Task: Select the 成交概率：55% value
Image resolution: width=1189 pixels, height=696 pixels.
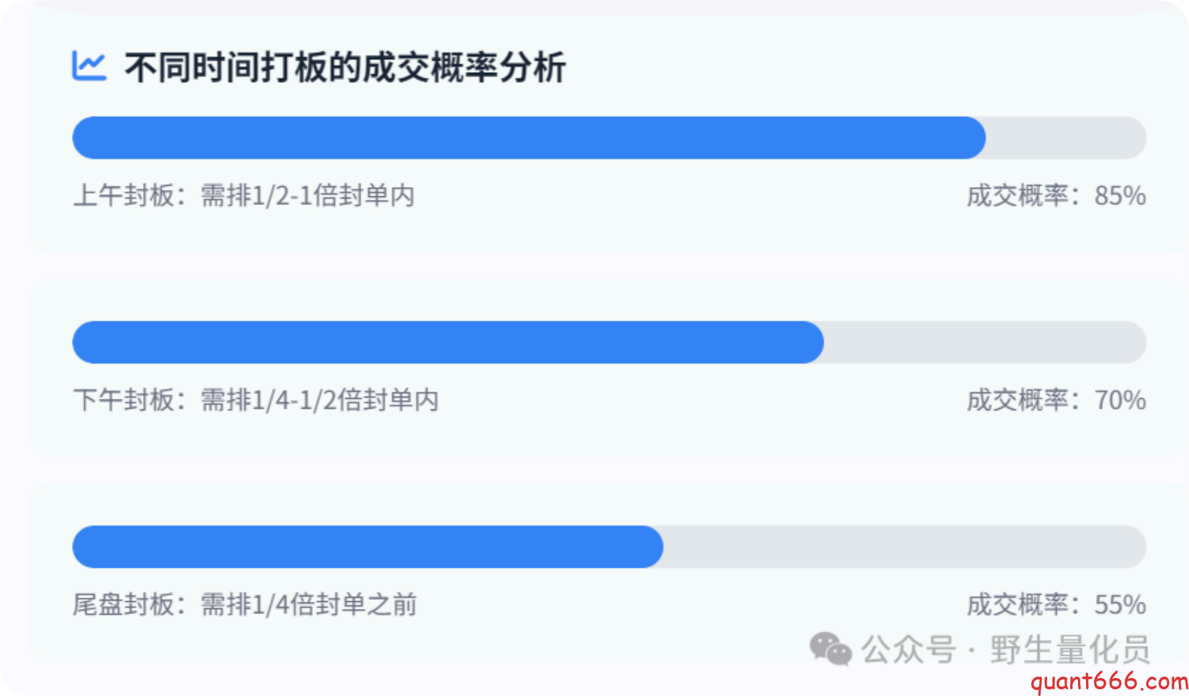Action: pyautogui.click(x=1056, y=604)
